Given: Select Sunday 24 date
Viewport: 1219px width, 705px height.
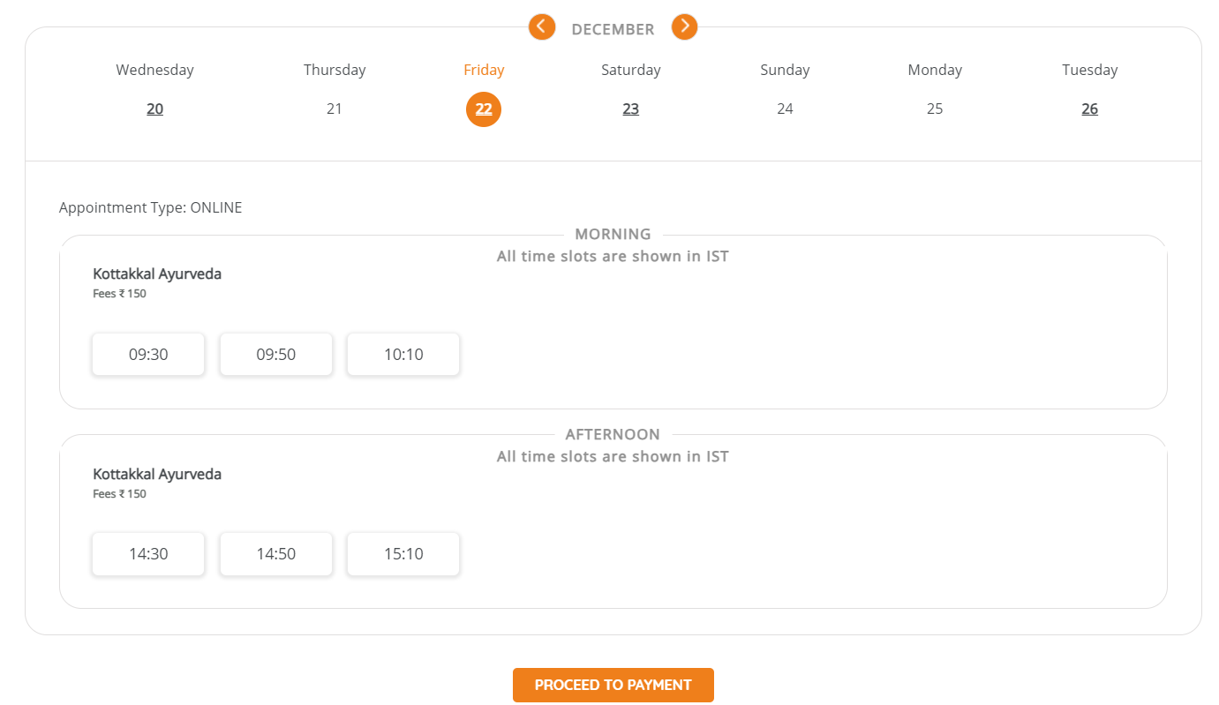Looking at the screenshot, I should [785, 109].
